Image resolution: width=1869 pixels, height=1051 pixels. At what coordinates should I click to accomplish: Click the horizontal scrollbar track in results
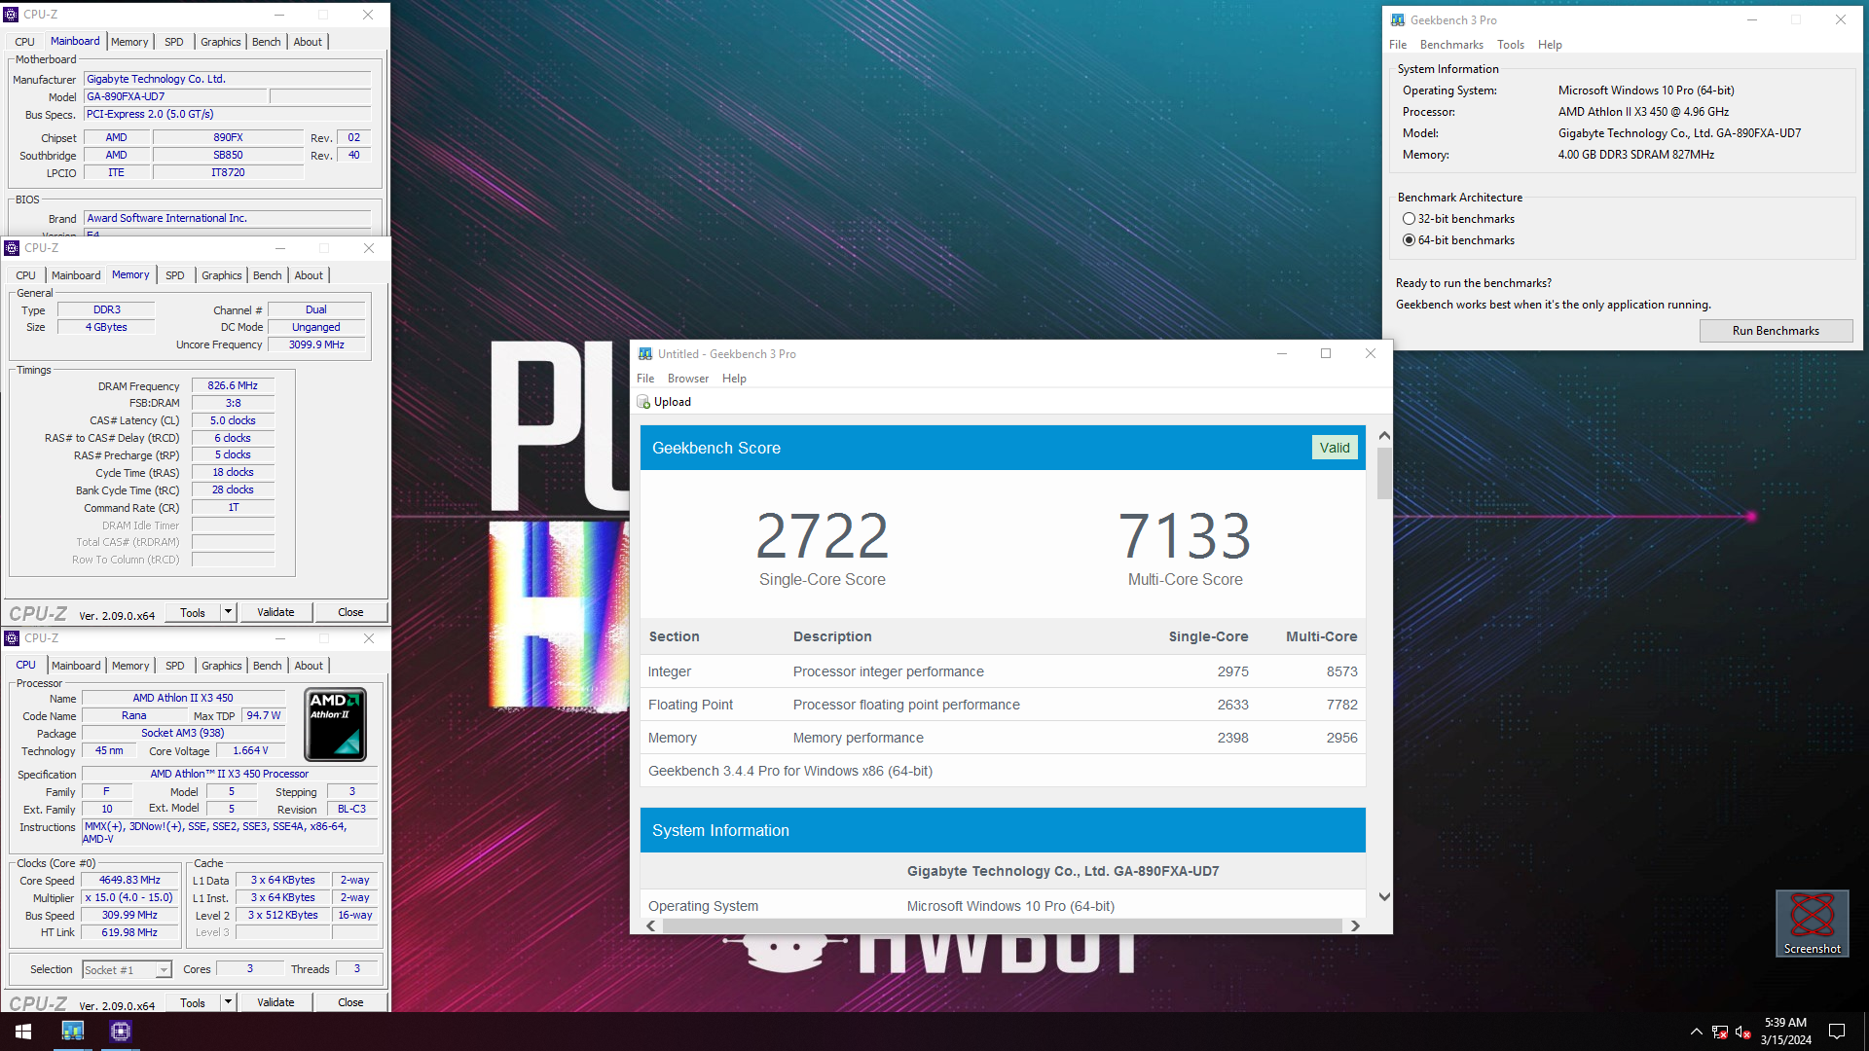click(x=1003, y=925)
